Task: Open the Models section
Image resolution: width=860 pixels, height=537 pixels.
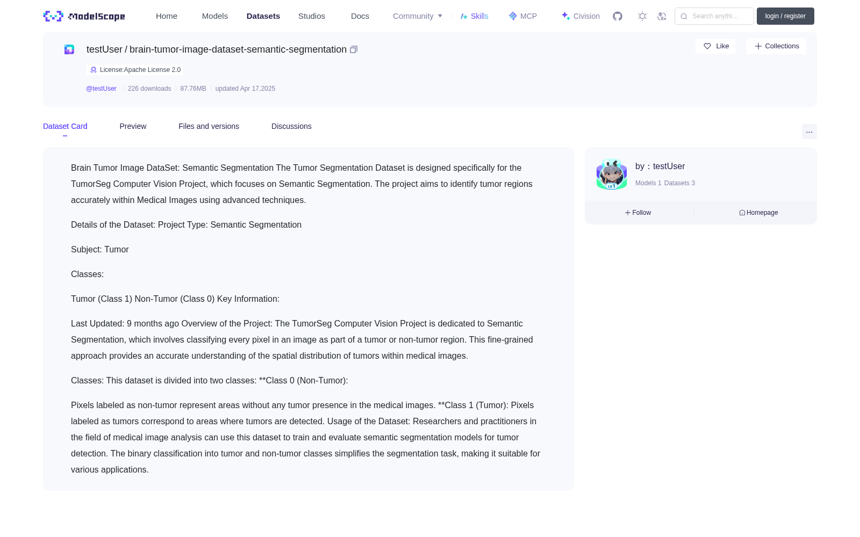Action: (x=215, y=16)
